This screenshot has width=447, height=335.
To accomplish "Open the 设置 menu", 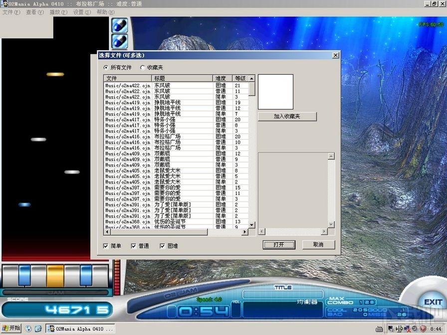I will [82, 12].
